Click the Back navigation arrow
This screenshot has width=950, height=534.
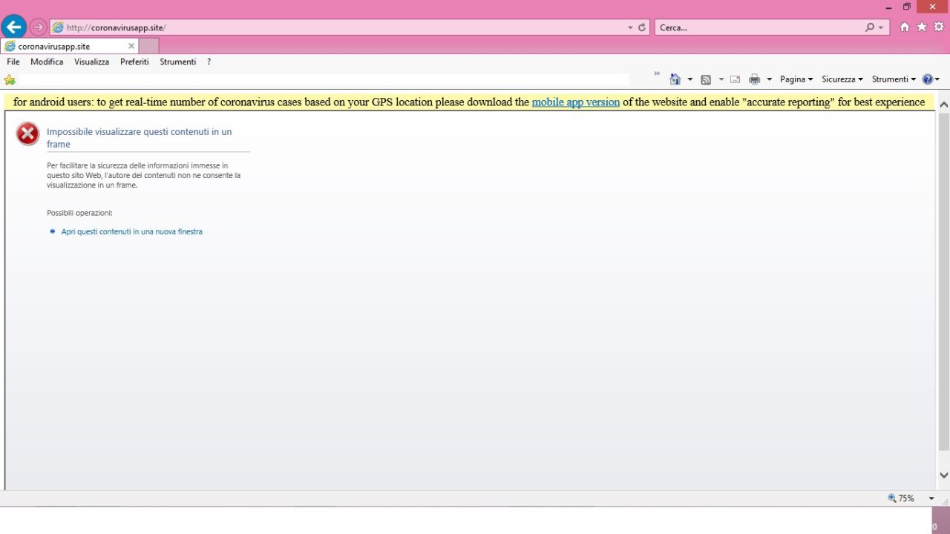[x=13, y=26]
